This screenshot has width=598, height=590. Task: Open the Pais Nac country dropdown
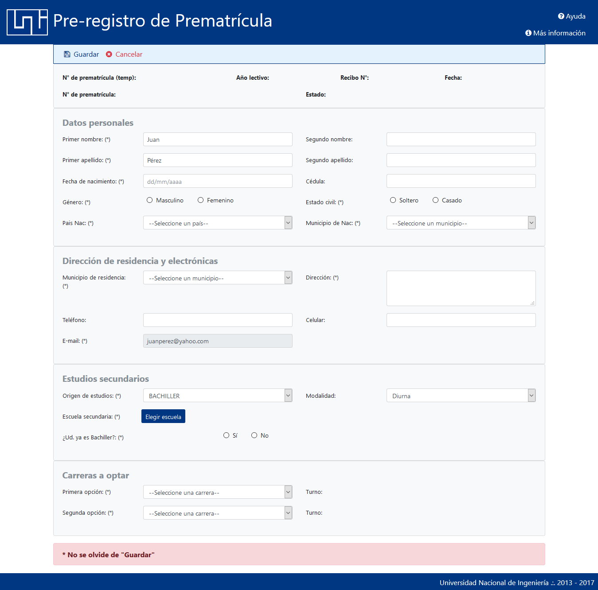pos(218,223)
